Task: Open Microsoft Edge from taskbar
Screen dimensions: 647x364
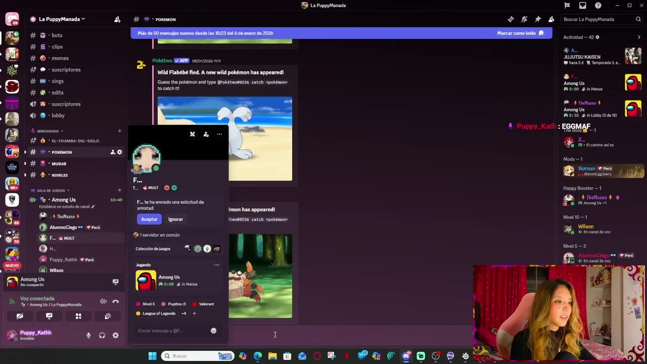Action: tap(258, 356)
